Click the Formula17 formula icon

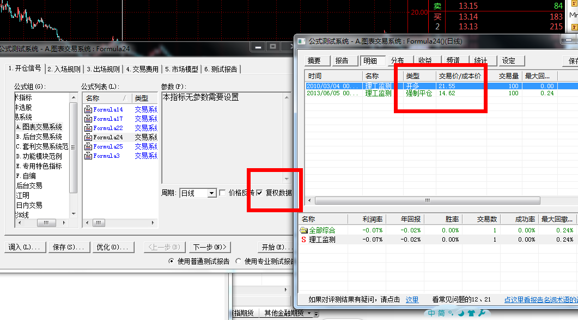tap(88, 119)
